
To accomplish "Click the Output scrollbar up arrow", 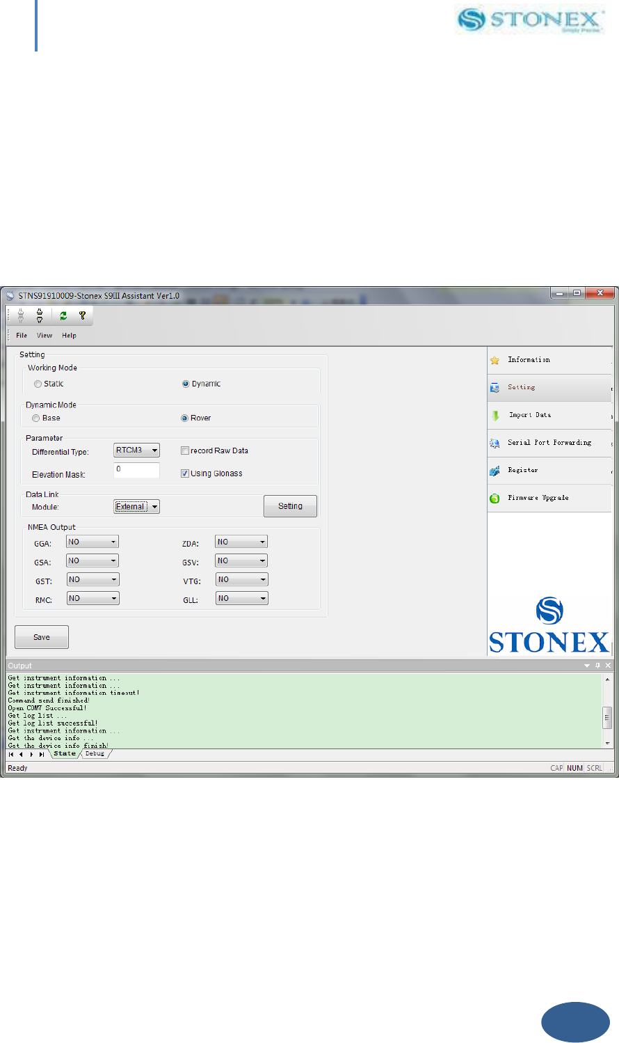I will click(x=608, y=678).
